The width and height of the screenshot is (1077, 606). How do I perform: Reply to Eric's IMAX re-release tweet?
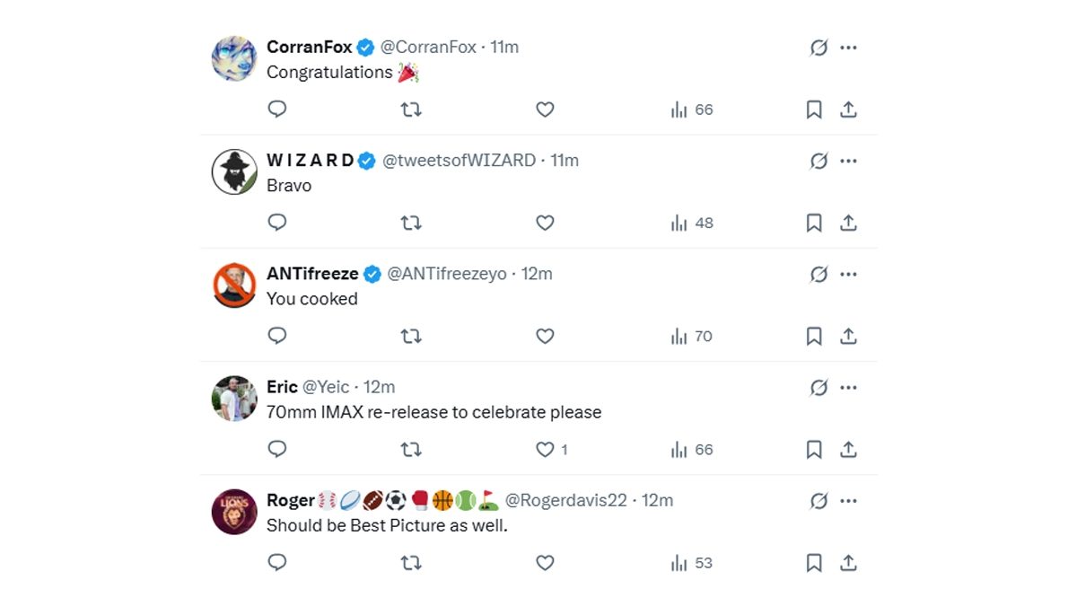coord(277,449)
